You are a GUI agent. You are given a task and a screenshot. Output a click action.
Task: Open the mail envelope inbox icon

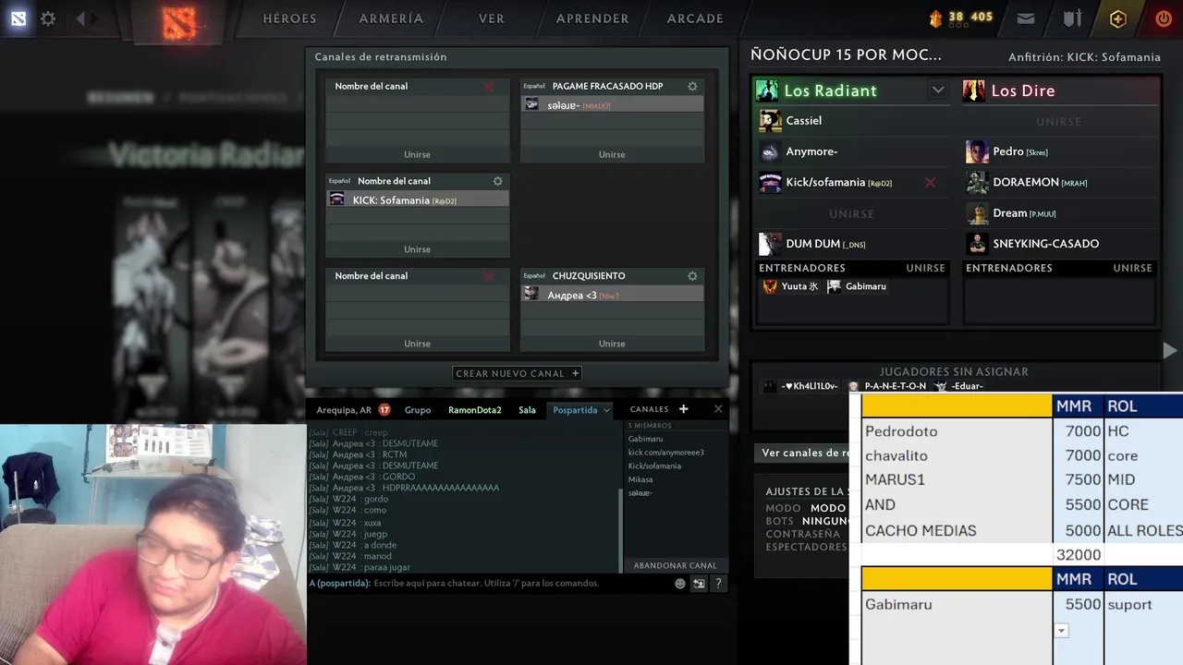coord(1026,18)
